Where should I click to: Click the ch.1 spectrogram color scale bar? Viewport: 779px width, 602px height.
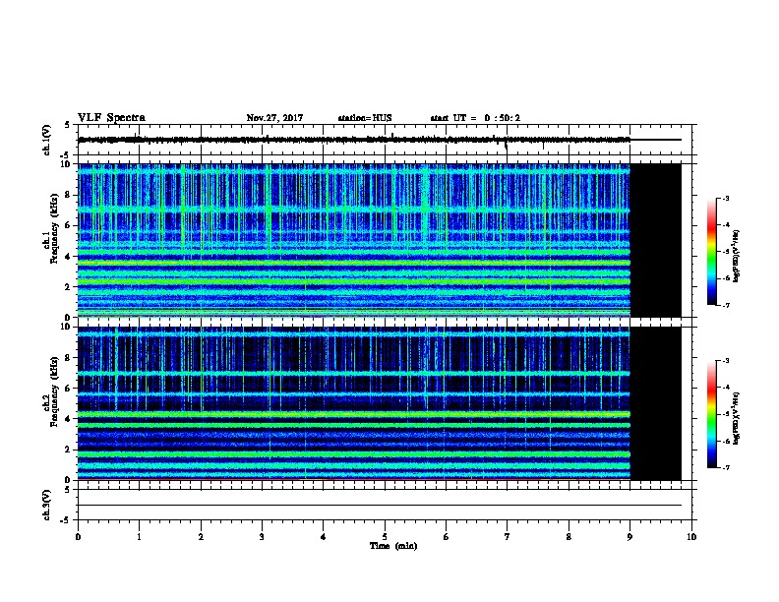711,252
